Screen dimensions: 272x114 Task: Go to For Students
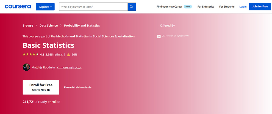point(227,7)
